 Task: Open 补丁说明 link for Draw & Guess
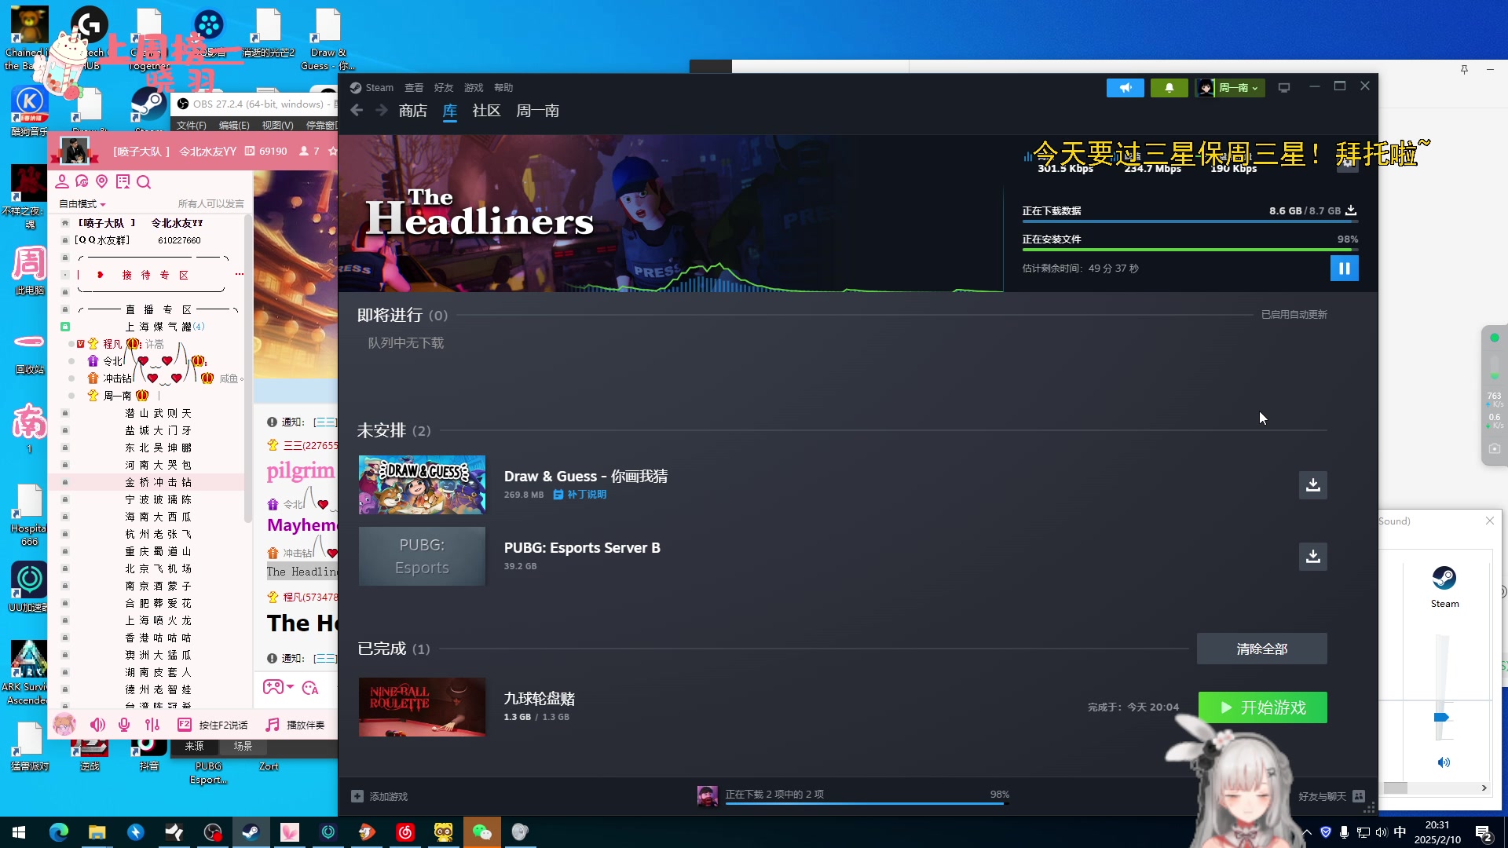pos(580,495)
